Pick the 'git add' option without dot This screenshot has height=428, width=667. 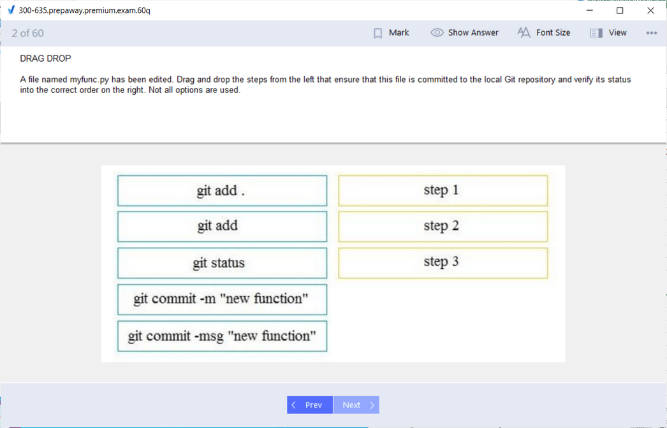(x=222, y=227)
